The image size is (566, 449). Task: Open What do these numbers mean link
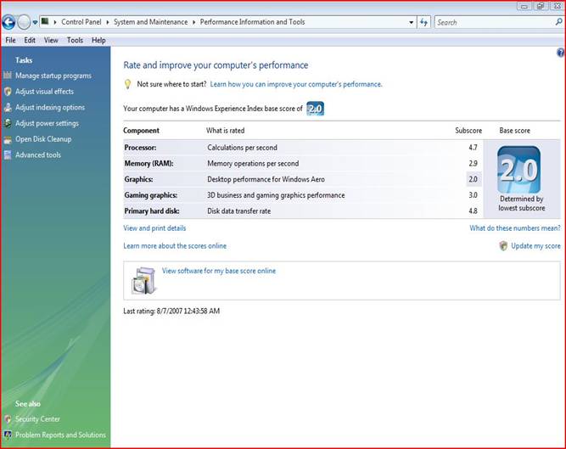pyautogui.click(x=515, y=228)
